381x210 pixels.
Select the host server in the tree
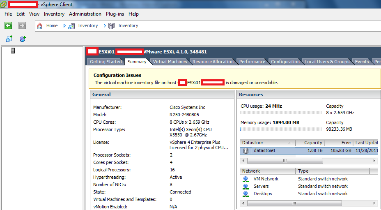[13, 51]
